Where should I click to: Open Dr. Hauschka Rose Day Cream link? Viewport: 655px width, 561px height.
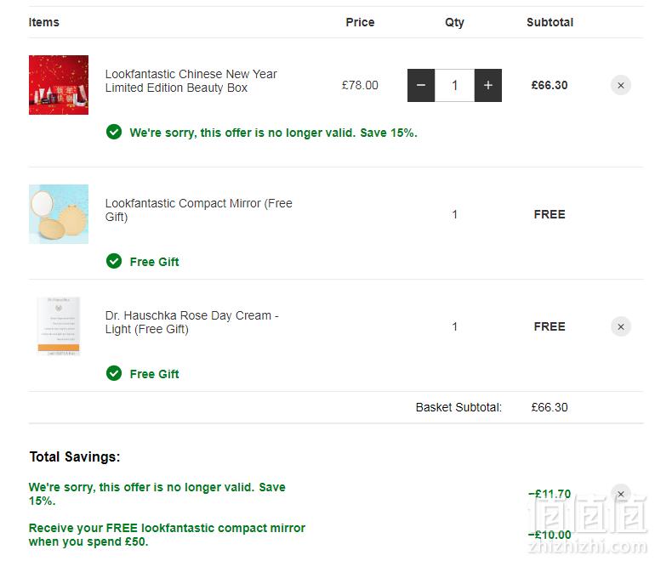(191, 322)
